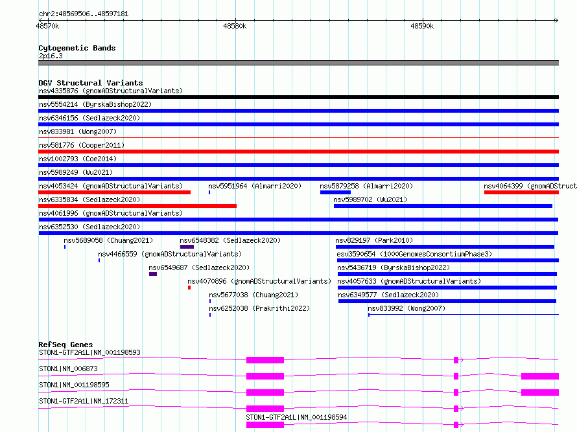
Task: Click the nsv5879258 Almarri2020 blue bar
Action: tap(335, 192)
